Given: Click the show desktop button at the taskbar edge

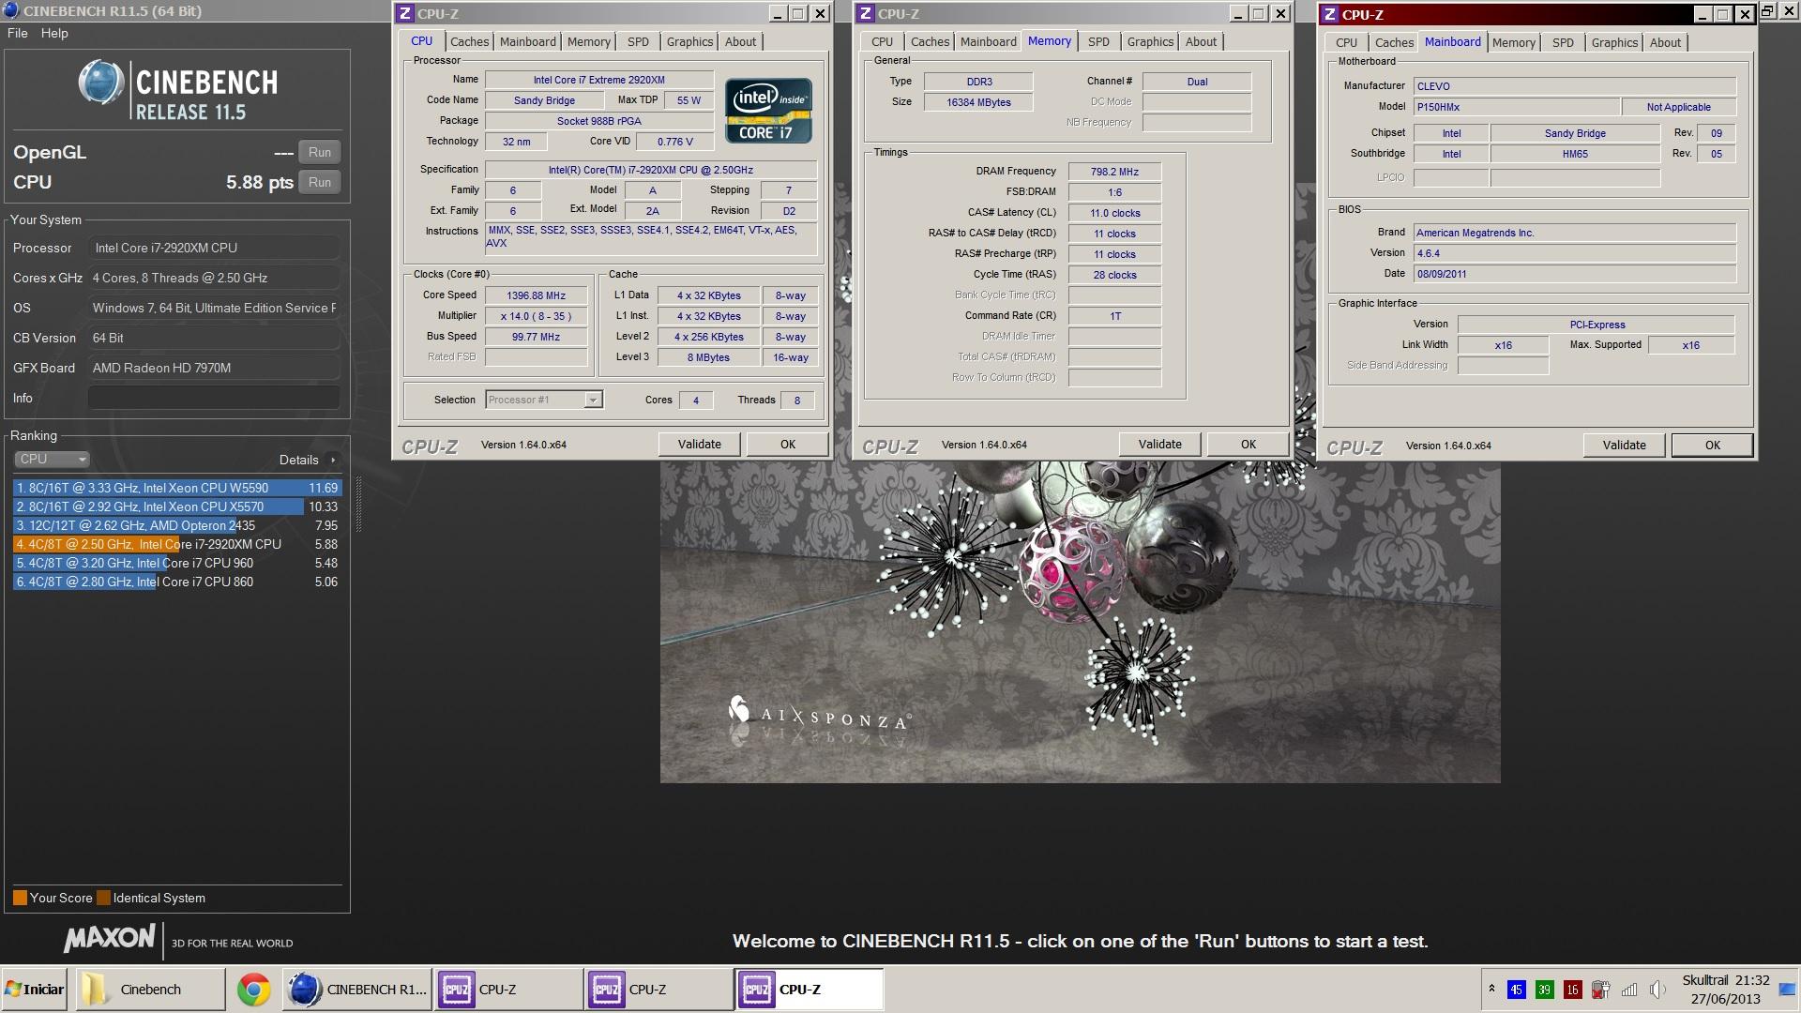Looking at the screenshot, I should (1786, 990).
